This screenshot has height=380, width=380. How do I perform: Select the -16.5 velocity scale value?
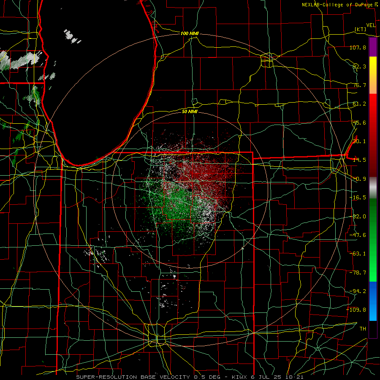(358, 198)
